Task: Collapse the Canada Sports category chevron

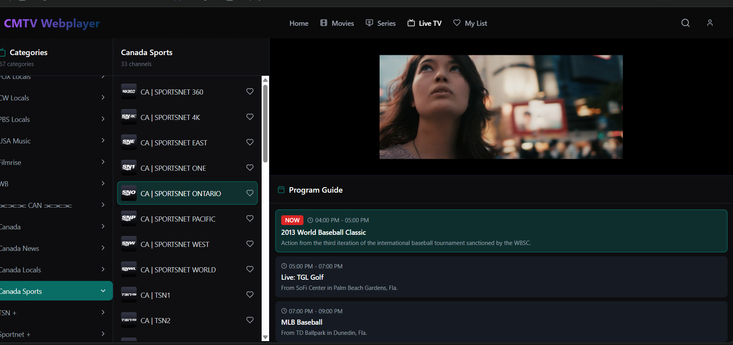Action: 103,291
